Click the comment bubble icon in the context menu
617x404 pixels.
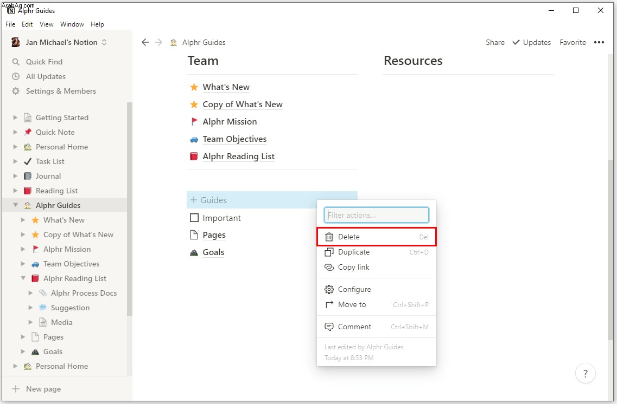329,327
